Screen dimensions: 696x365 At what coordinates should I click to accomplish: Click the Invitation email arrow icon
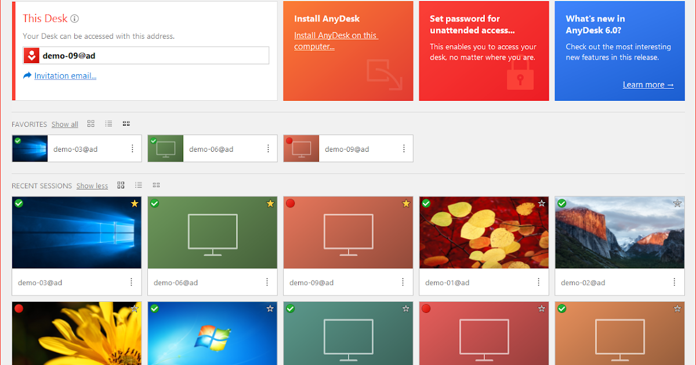(x=27, y=75)
